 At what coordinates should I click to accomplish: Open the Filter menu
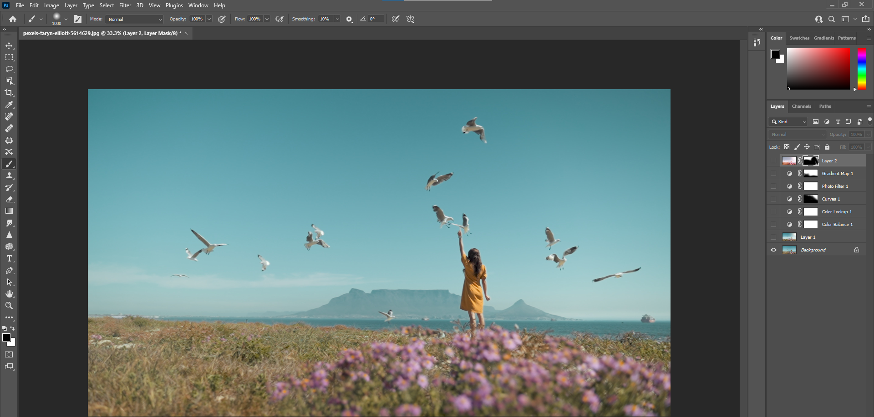(125, 5)
